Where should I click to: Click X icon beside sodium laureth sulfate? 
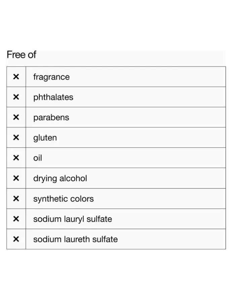pos(16,239)
